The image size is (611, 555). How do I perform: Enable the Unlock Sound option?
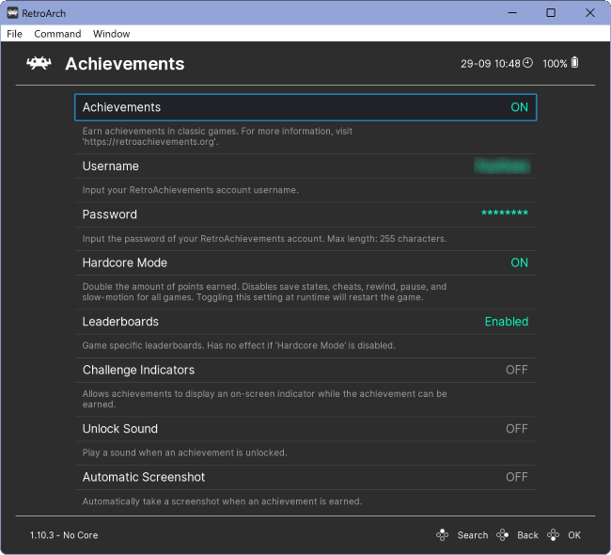pos(305,429)
